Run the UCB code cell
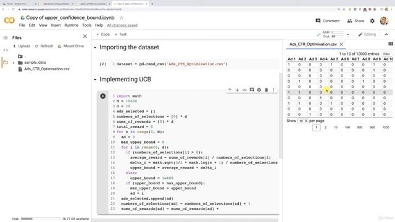The image size is (395, 222). point(103,96)
